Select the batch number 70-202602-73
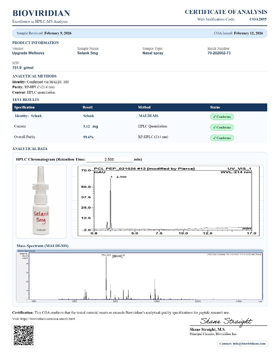Screen dimensions: 275x356 (219, 53)
